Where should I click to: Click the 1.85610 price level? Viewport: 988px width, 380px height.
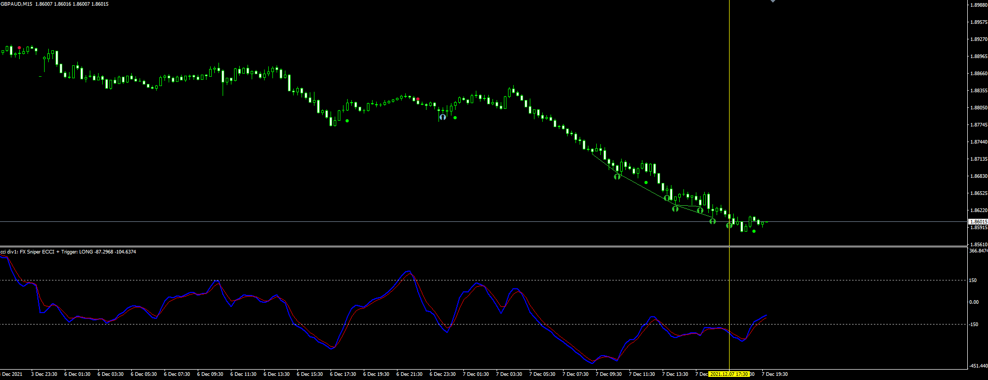click(979, 245)
